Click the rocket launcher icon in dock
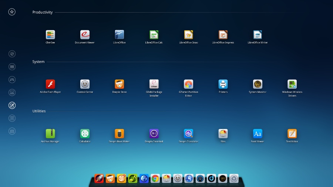Screen dimensions: 333x187 (99, 179)
